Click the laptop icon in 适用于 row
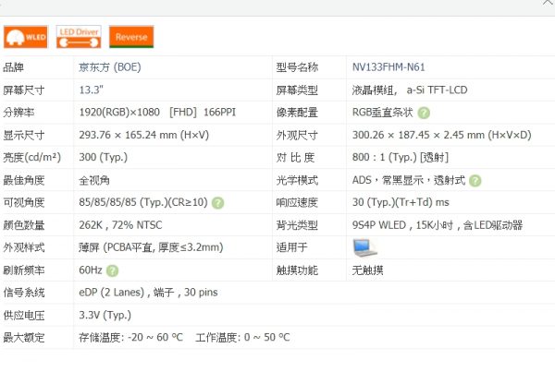The height and width of the screenshot is (372, 555). click(364, 247)
